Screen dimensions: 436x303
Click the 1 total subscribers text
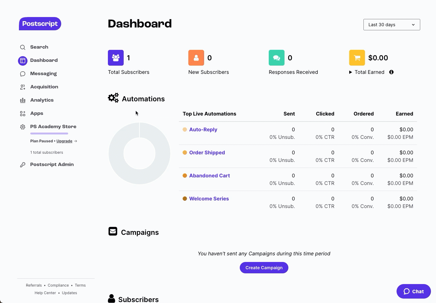click(x=47, y=152)
